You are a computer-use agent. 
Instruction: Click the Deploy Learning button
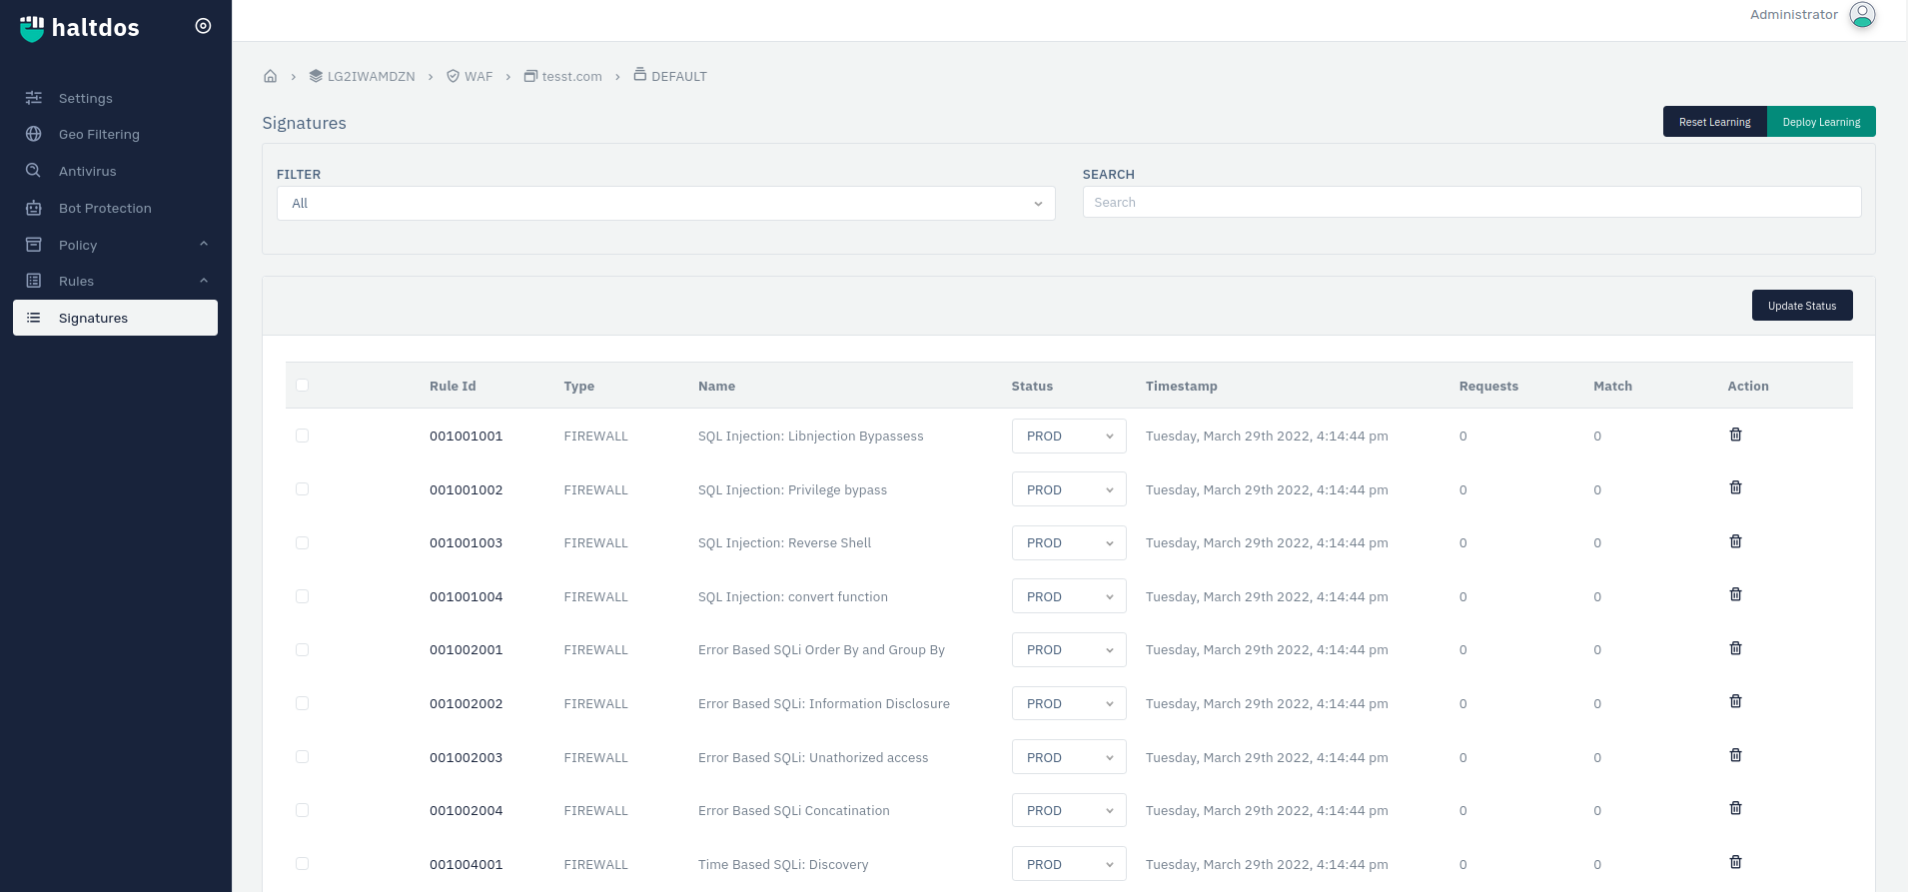tap(1821, 122)
